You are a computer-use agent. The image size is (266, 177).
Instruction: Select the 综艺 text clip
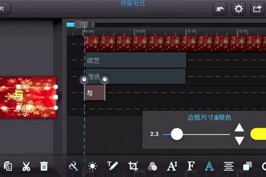[136, 60]
